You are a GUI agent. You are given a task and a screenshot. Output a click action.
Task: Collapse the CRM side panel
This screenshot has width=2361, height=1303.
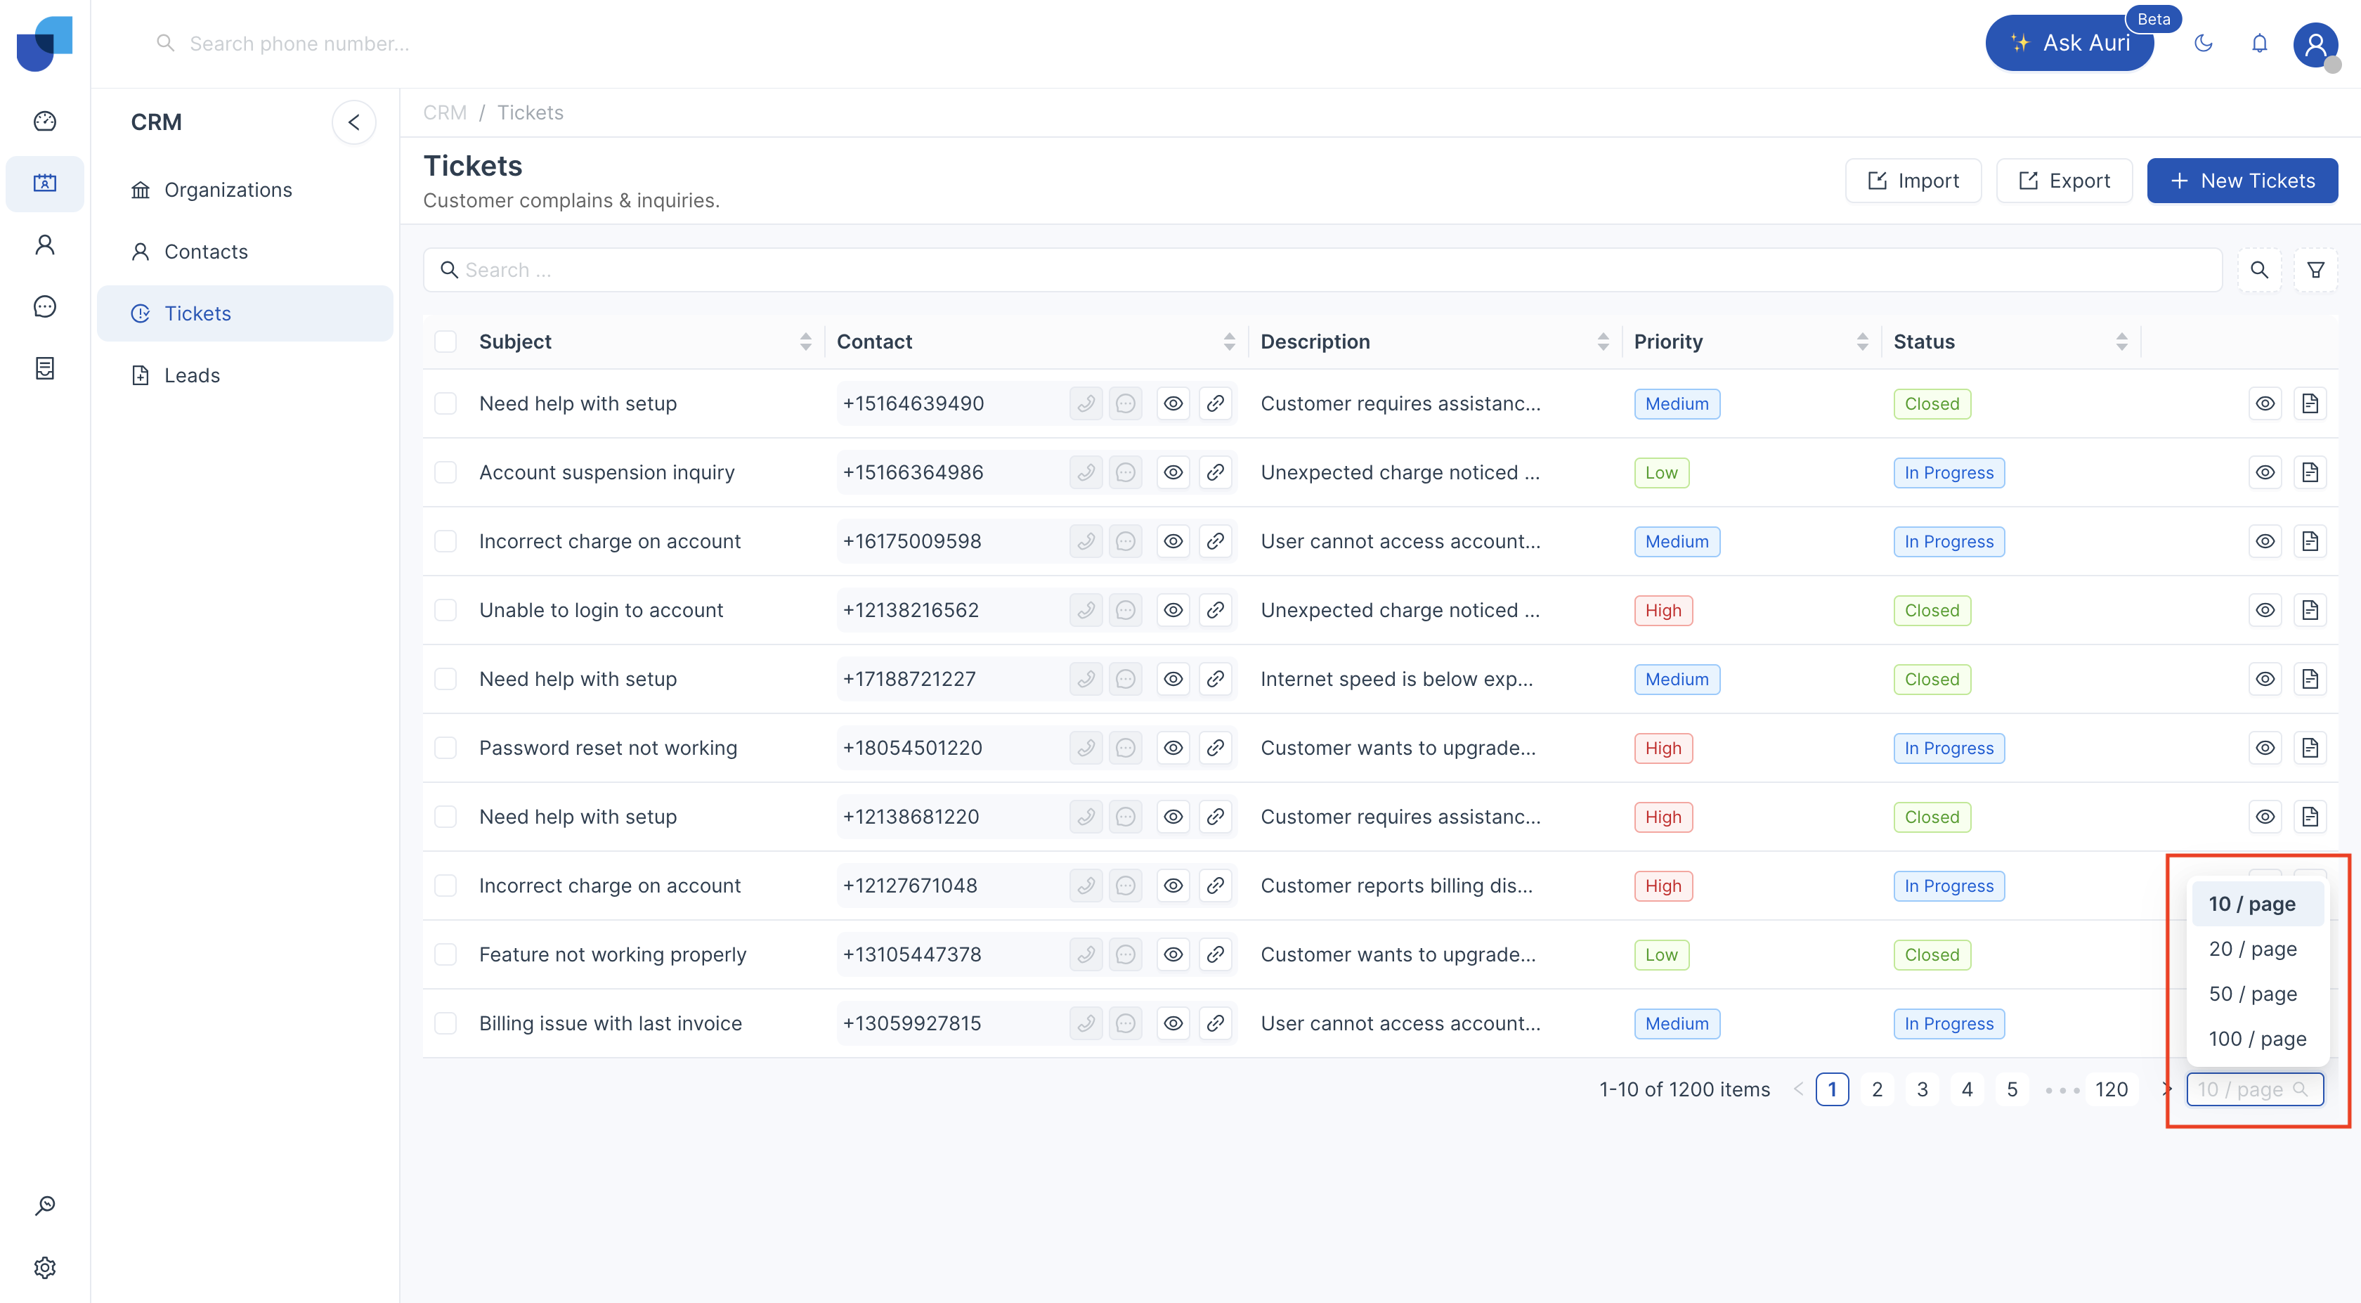[x=353, y=122]
